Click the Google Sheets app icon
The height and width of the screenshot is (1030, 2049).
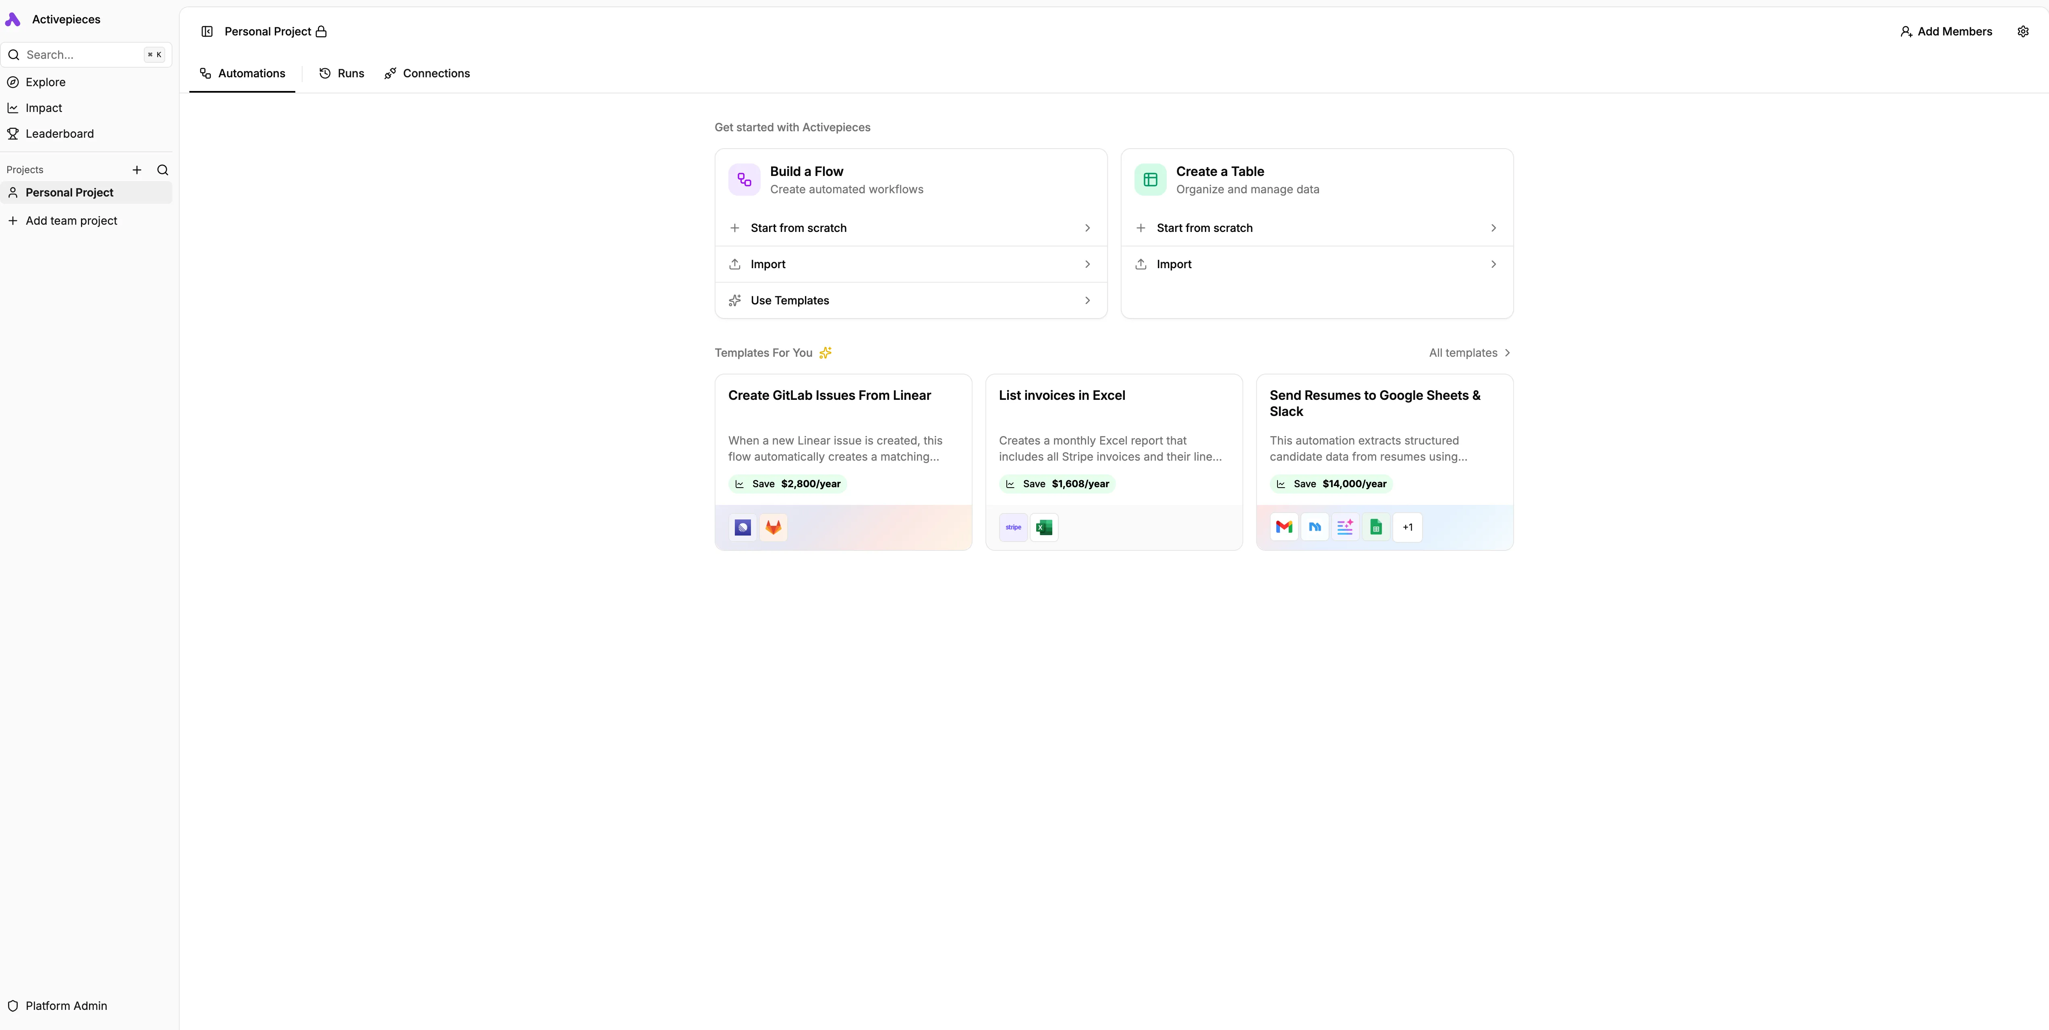coord(1376,528)
